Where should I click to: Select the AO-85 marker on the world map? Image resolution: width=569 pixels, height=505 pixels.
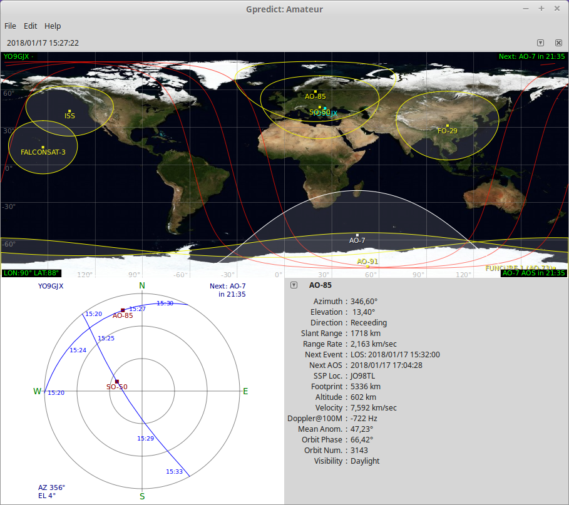(x=315, y=91)
